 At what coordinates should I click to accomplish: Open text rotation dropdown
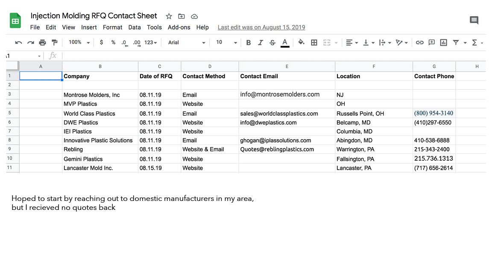coord(401,42)
